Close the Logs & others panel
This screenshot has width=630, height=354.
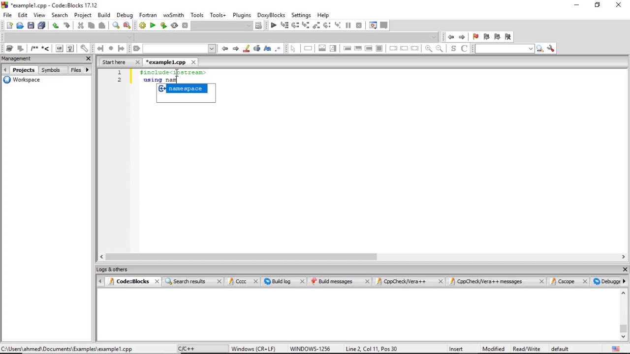click(625, 269)
